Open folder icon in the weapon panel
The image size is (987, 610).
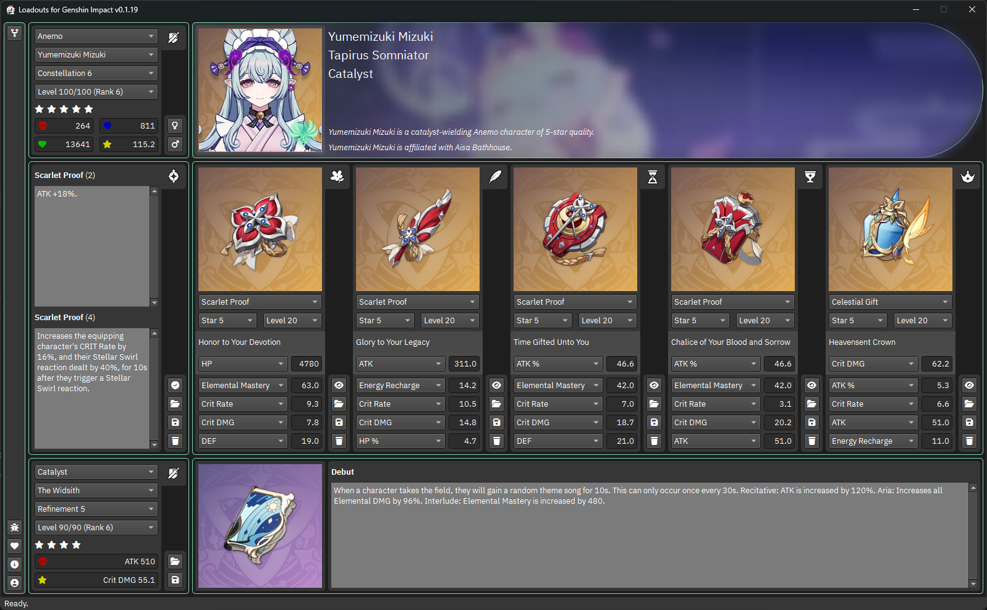coord(176,561)
